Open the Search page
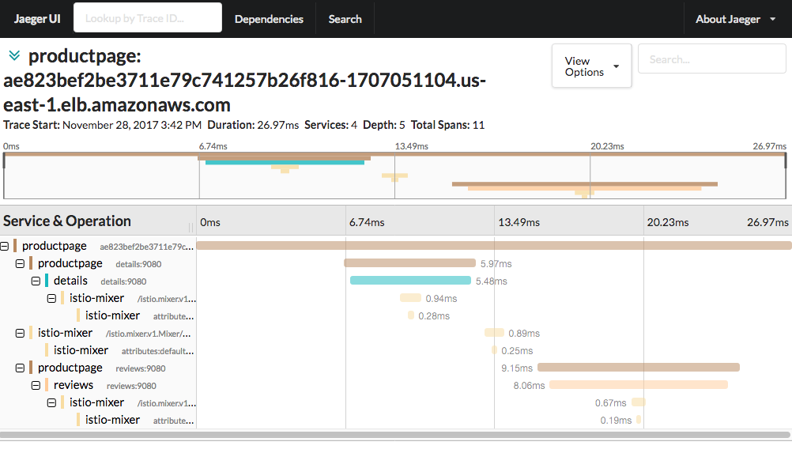 (x=345, y=19)
